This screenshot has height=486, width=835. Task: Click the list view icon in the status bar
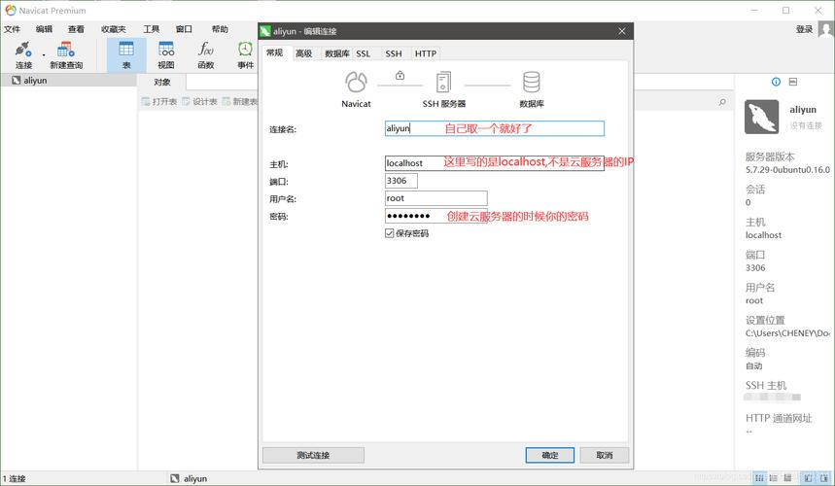pyautogui.click(x=773, y=478)
